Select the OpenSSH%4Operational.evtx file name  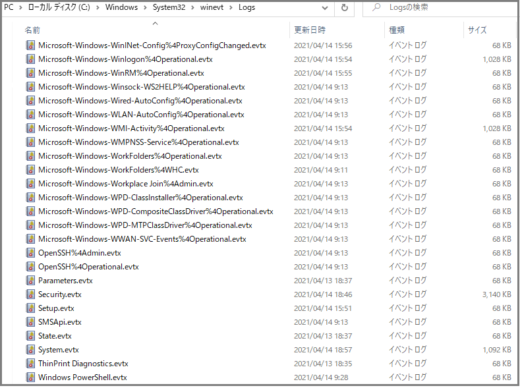88,267
